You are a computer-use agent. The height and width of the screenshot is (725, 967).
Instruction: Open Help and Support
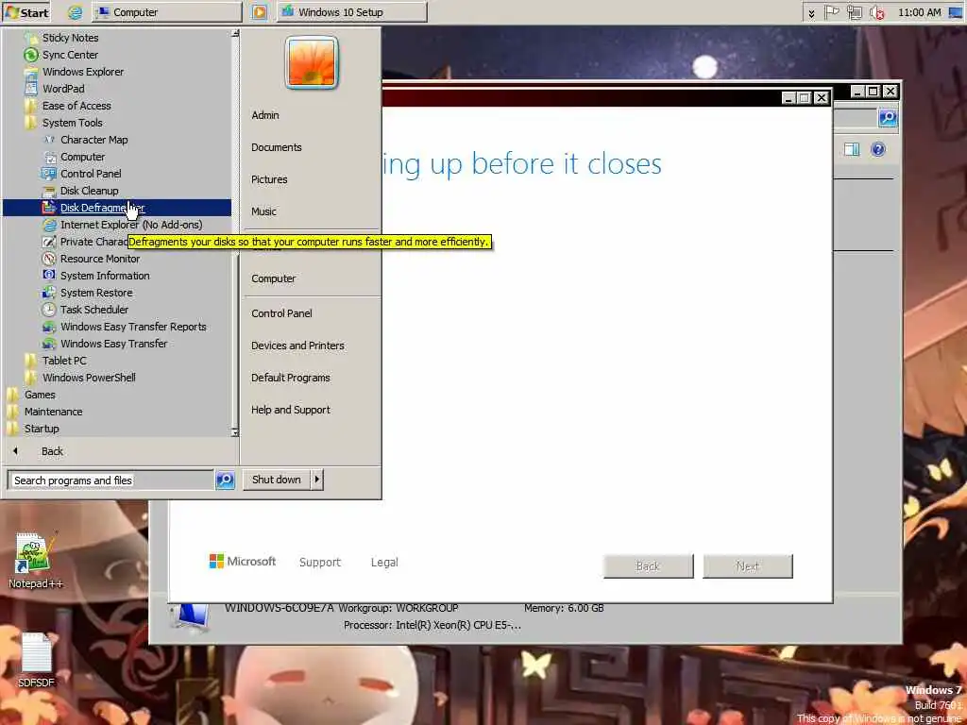(291, 410)
